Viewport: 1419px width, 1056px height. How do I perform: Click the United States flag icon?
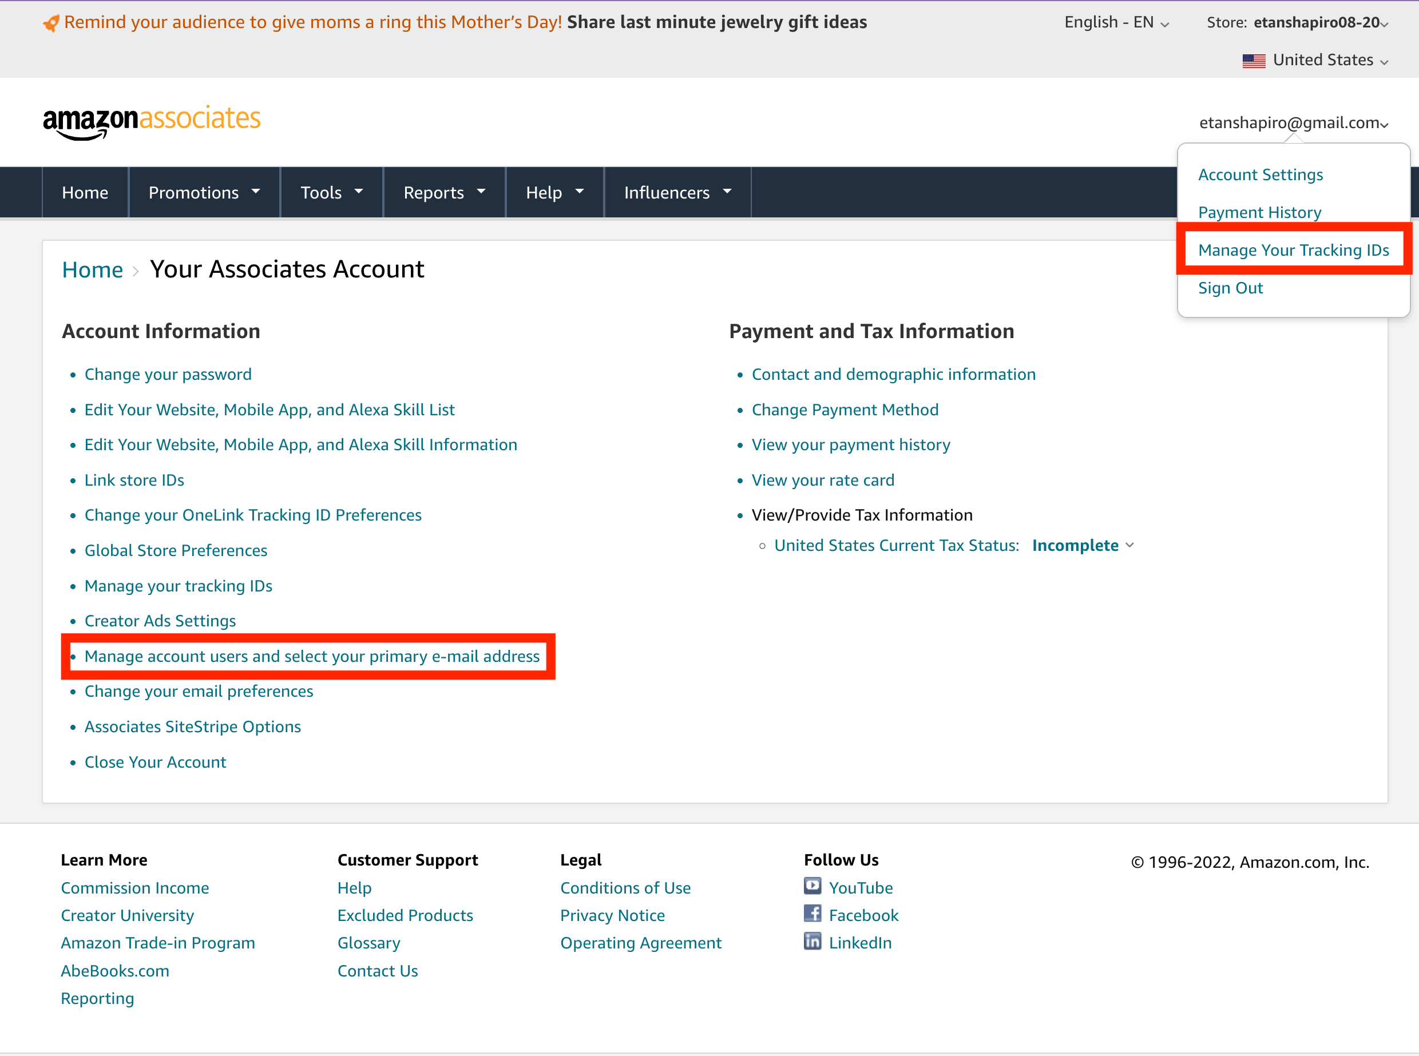pos(1254,61)
